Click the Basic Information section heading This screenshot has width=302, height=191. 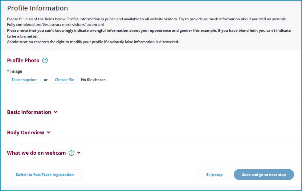[29, 112]
